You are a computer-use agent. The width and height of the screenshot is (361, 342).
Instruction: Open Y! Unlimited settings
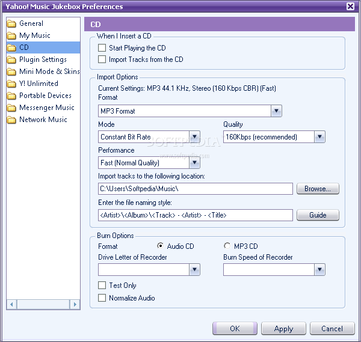39,84
